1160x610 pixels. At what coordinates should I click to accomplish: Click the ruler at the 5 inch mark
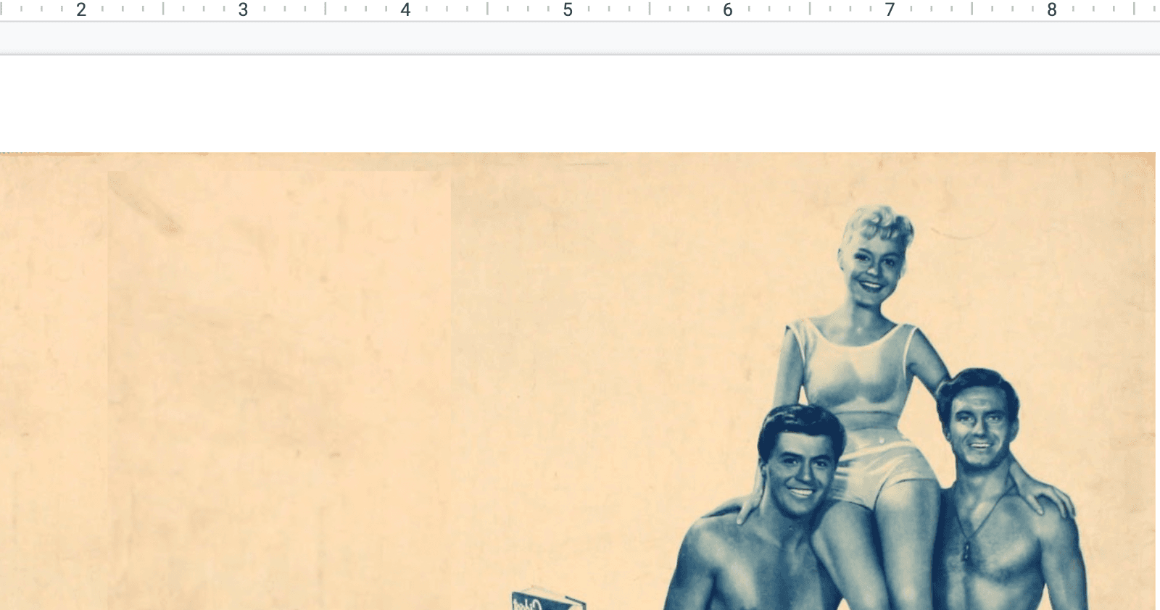coord(568,9)
